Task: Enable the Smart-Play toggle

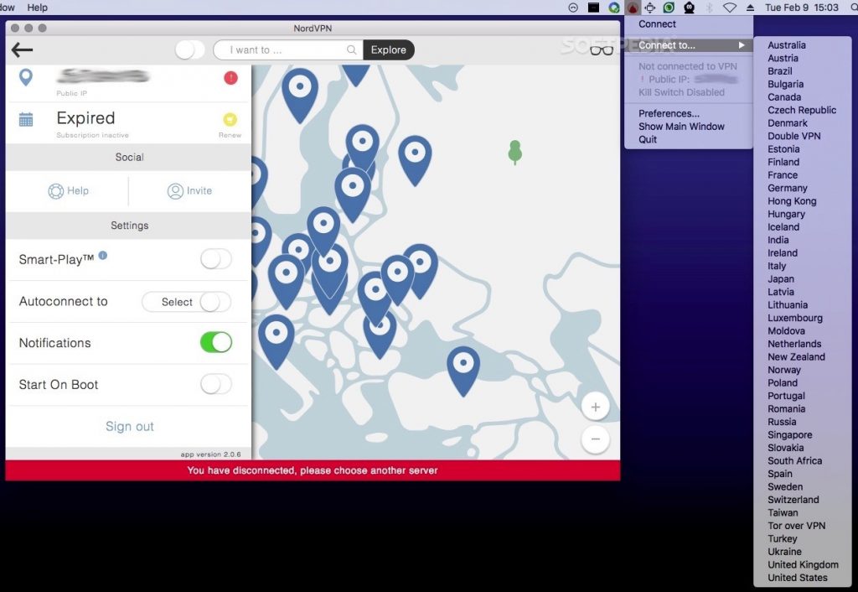Action: (x=215, y=260)
